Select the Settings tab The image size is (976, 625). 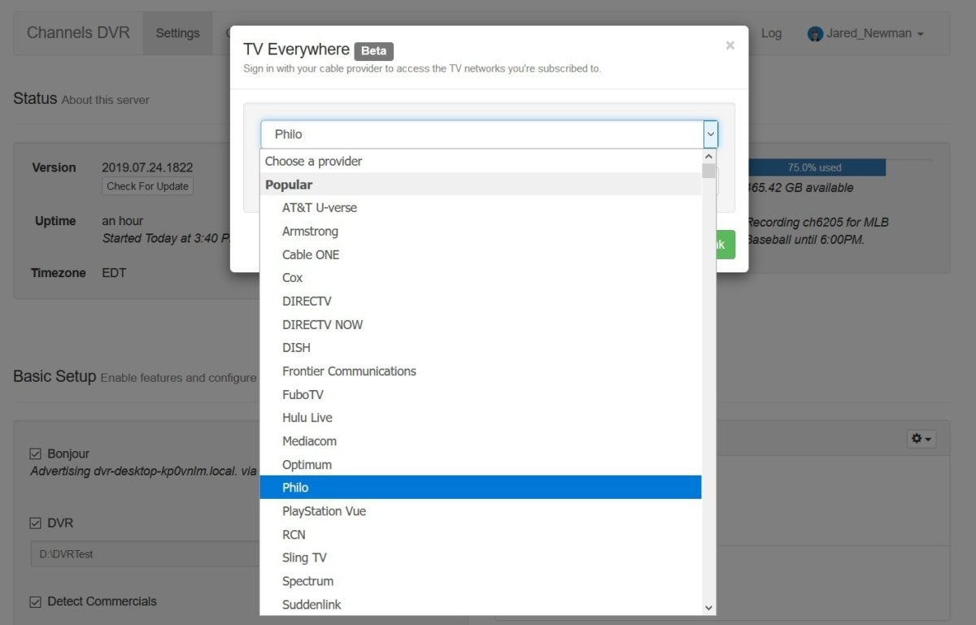click(178, 33)
